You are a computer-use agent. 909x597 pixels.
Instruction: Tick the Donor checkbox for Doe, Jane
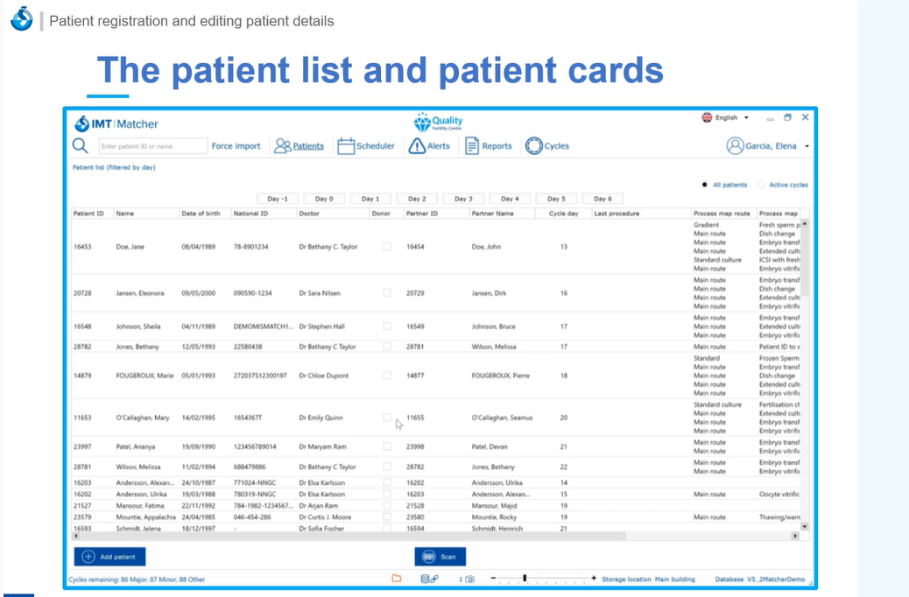tap(387, 247)
